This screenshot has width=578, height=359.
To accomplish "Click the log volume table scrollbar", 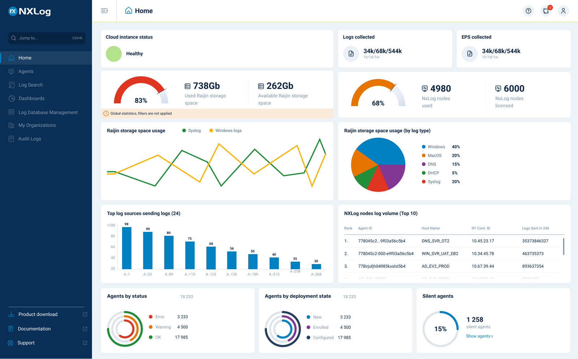I will click(x=564, y=247).
